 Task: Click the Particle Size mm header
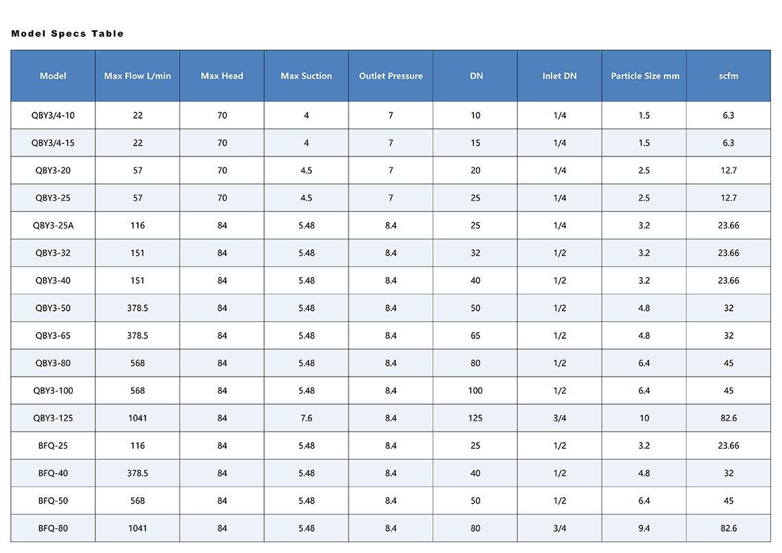click(644, 75)
